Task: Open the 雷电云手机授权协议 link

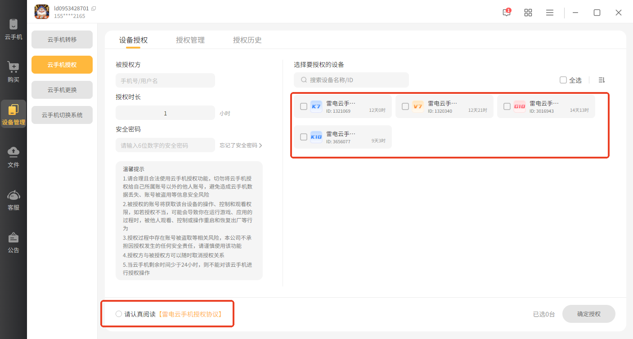Action: [x=190, y=314]
